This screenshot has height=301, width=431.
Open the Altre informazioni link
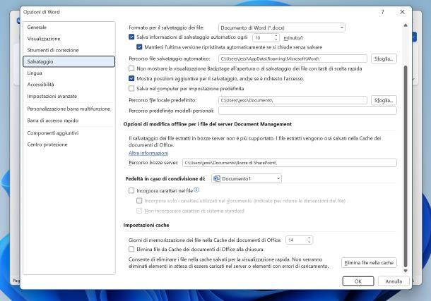click(148, 153)
